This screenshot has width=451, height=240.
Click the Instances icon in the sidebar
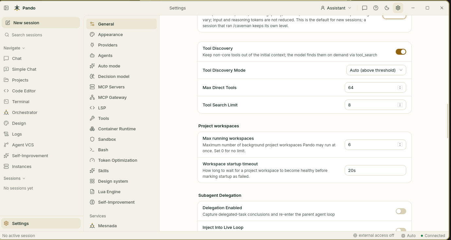(x=6, y=166)
